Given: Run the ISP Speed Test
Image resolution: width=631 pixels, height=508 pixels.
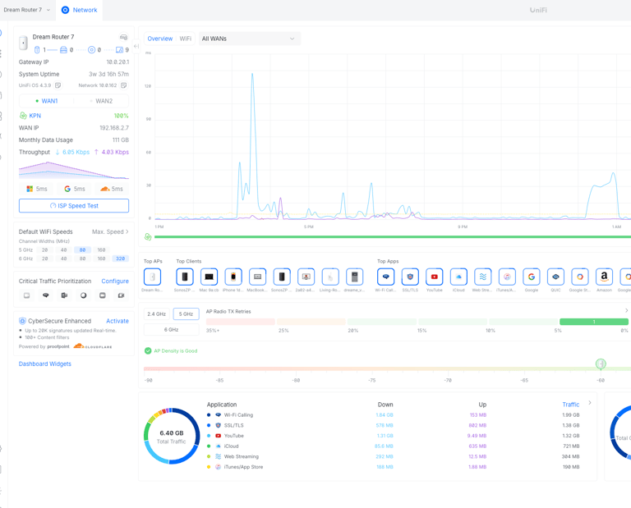Looking at the screenshot, I should click(74, 206).
